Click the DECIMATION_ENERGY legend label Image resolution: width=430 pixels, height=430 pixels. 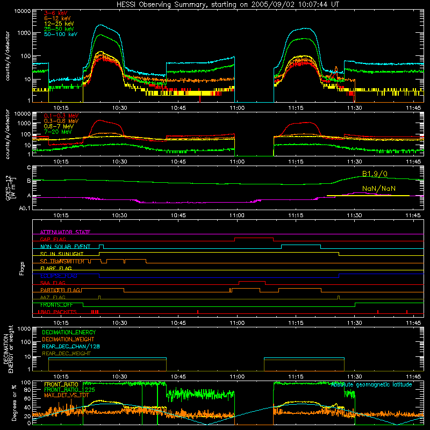pyautogui.click(x=69, y=332)
